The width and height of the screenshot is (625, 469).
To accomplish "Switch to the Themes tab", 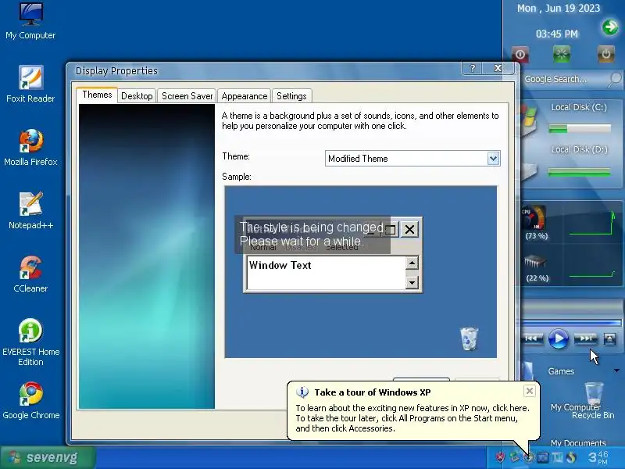I will tap(97, 95).
